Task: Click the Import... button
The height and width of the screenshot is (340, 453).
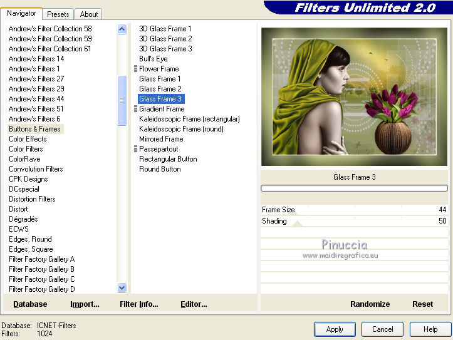Action: coord(85,304)
